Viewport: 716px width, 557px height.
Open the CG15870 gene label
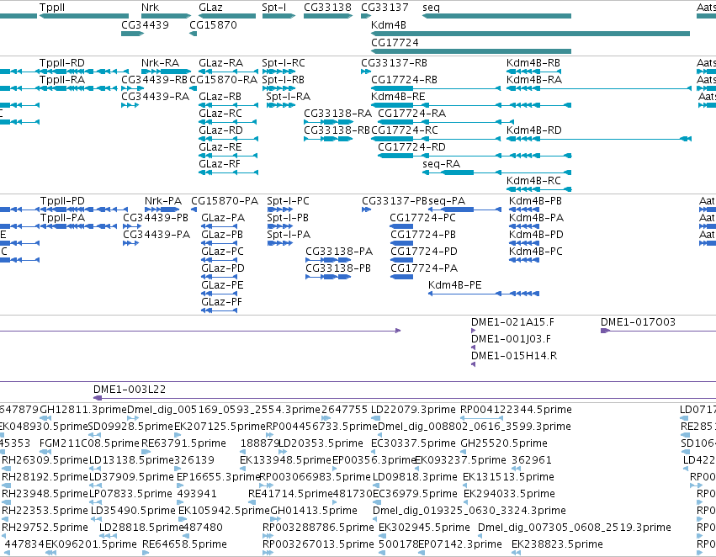coord(213,24)
